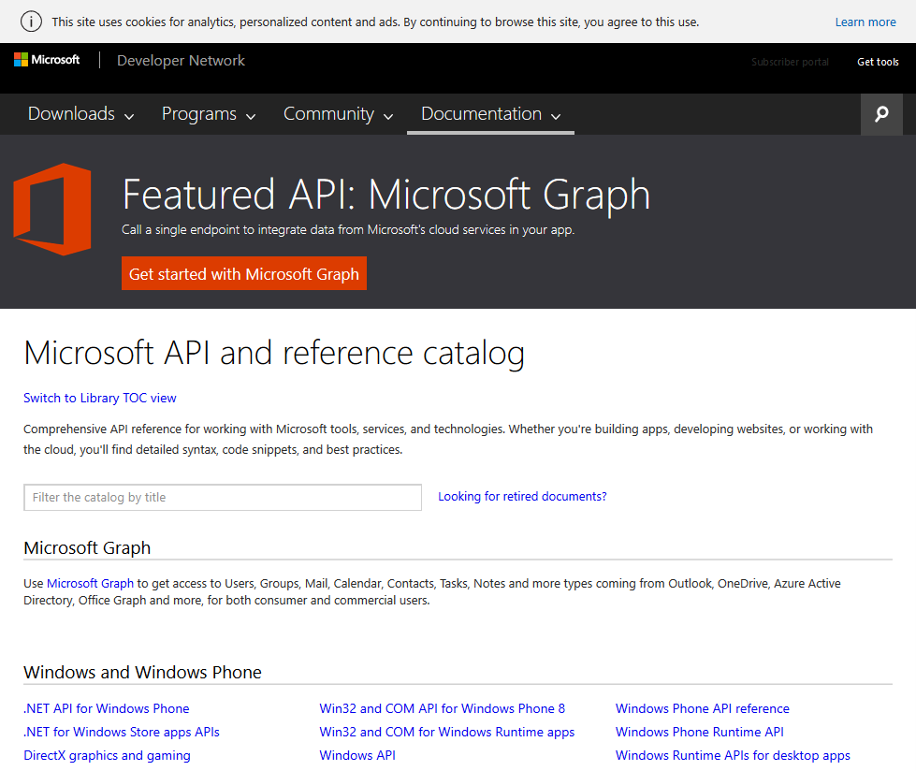This screenshot has width=916, height=771.
Task: Open Win32 and COM API for Windows Phone 8
Action: click(x=443, y=708)
